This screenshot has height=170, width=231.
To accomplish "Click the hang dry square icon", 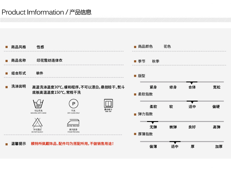I will click(108, 103).
